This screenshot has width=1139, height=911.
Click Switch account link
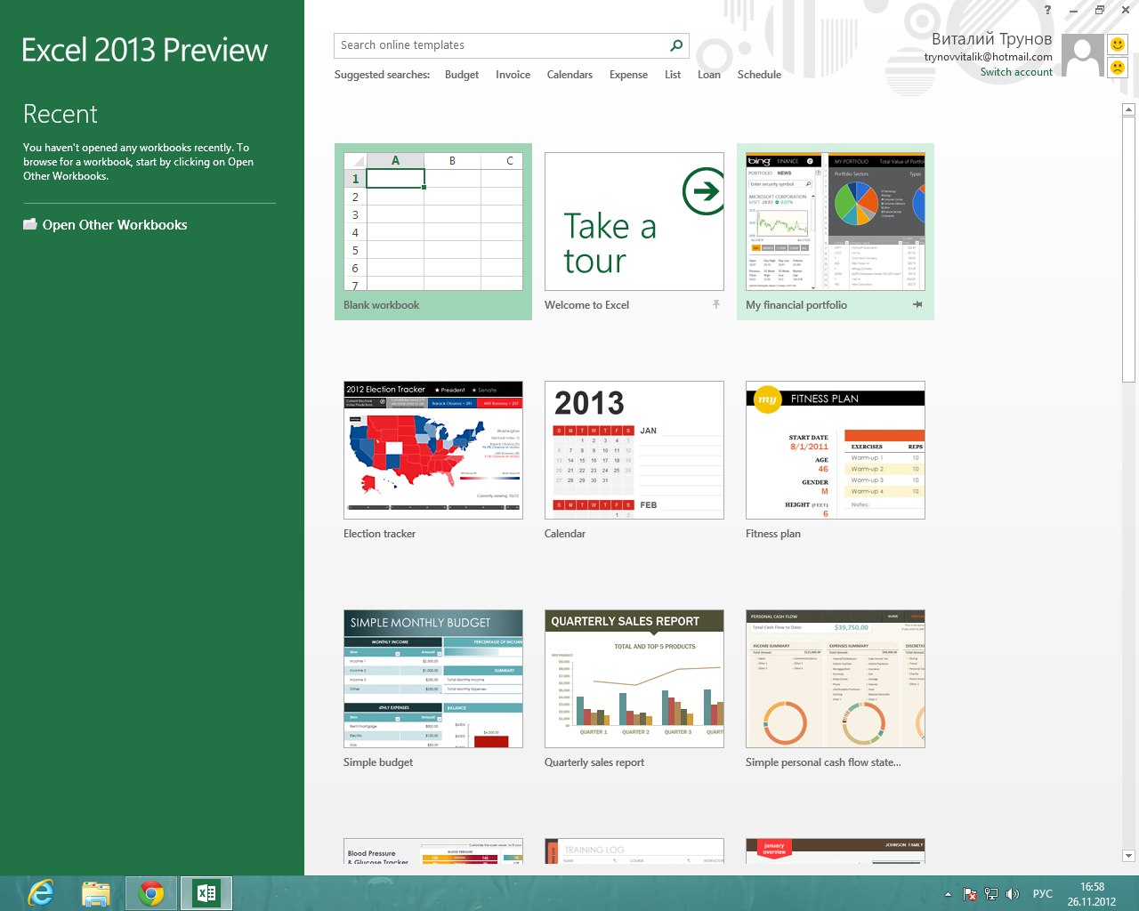coord(1016,72)
